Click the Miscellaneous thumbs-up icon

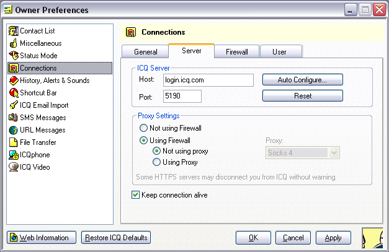14,43
